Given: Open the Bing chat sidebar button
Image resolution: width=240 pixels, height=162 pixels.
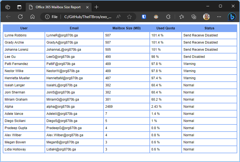Looking at the screenshot, I should (x=232, y=17).
